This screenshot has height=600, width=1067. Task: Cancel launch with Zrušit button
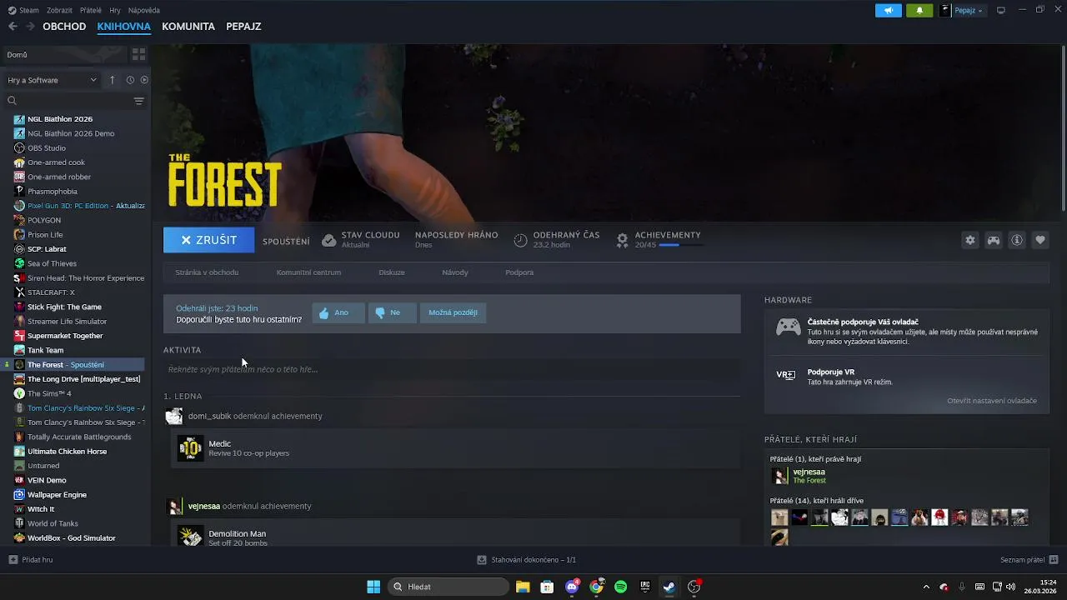208,240
